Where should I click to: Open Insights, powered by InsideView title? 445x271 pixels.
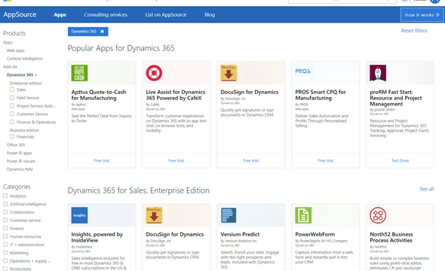(x=97, y=237)
